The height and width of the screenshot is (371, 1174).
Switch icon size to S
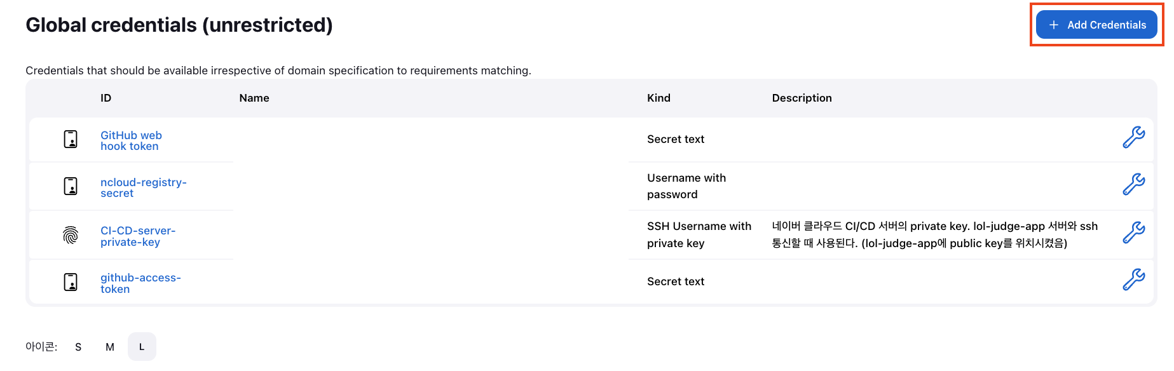click(78, 347)
